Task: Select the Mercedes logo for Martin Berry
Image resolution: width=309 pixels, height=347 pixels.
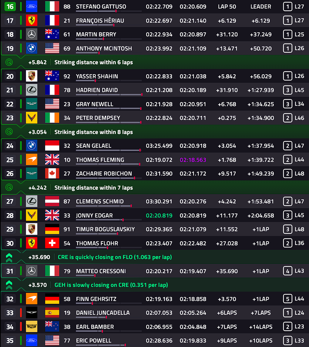Action: pos(31,34)
